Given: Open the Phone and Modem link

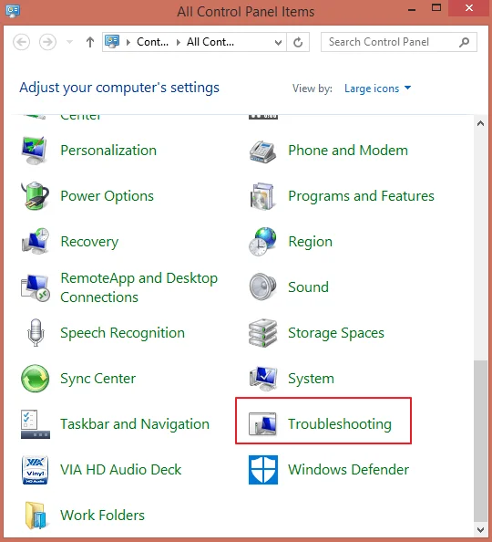Looking at the screenshot, I should pos(348,151).
